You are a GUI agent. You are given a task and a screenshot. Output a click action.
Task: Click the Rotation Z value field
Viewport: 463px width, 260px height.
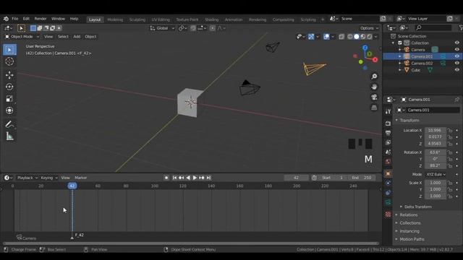point(436,165)
